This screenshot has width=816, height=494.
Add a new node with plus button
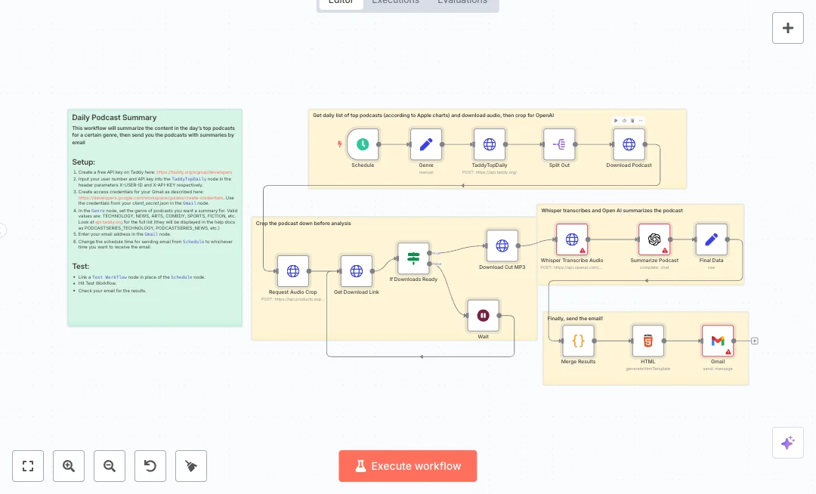click(787, 28)
